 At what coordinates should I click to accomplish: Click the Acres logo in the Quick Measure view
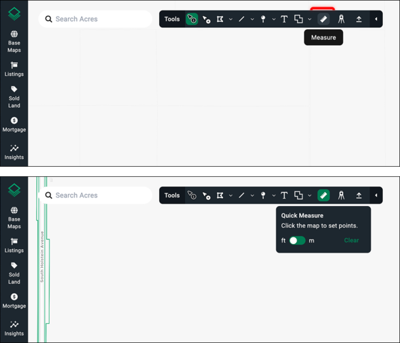[x=14, y=190]
